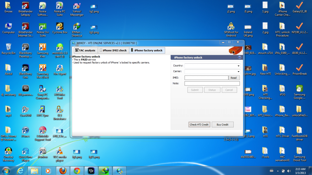
Task: Open the Windows Start button
Action: [6, 171]
